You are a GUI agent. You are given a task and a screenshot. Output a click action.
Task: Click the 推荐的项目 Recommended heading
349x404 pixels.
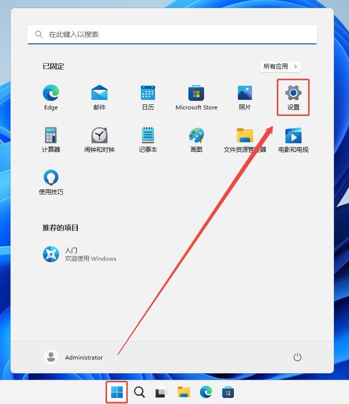pos(61,228)
